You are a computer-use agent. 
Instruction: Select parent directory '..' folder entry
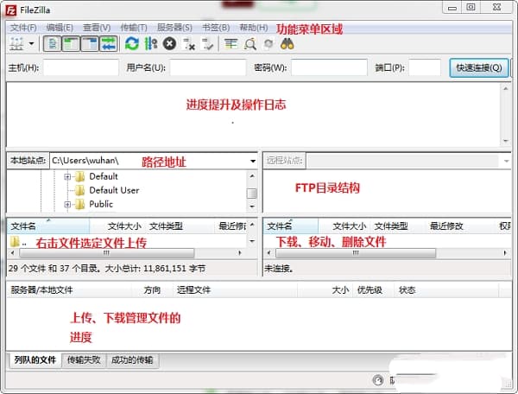tap(18, 243)
